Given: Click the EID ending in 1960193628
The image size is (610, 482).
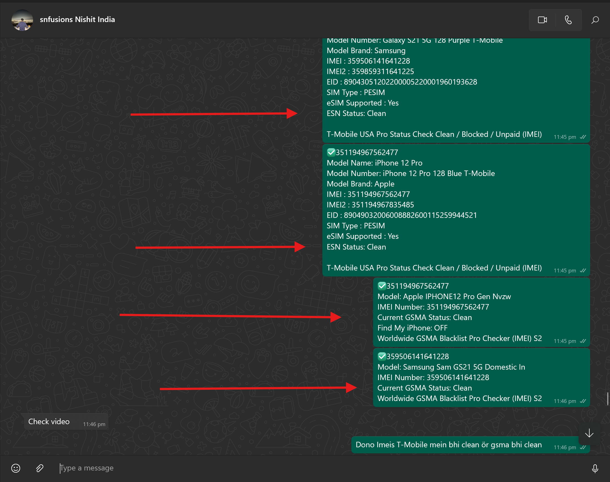Looking at the screenshot, I should (x=402, y=82).
